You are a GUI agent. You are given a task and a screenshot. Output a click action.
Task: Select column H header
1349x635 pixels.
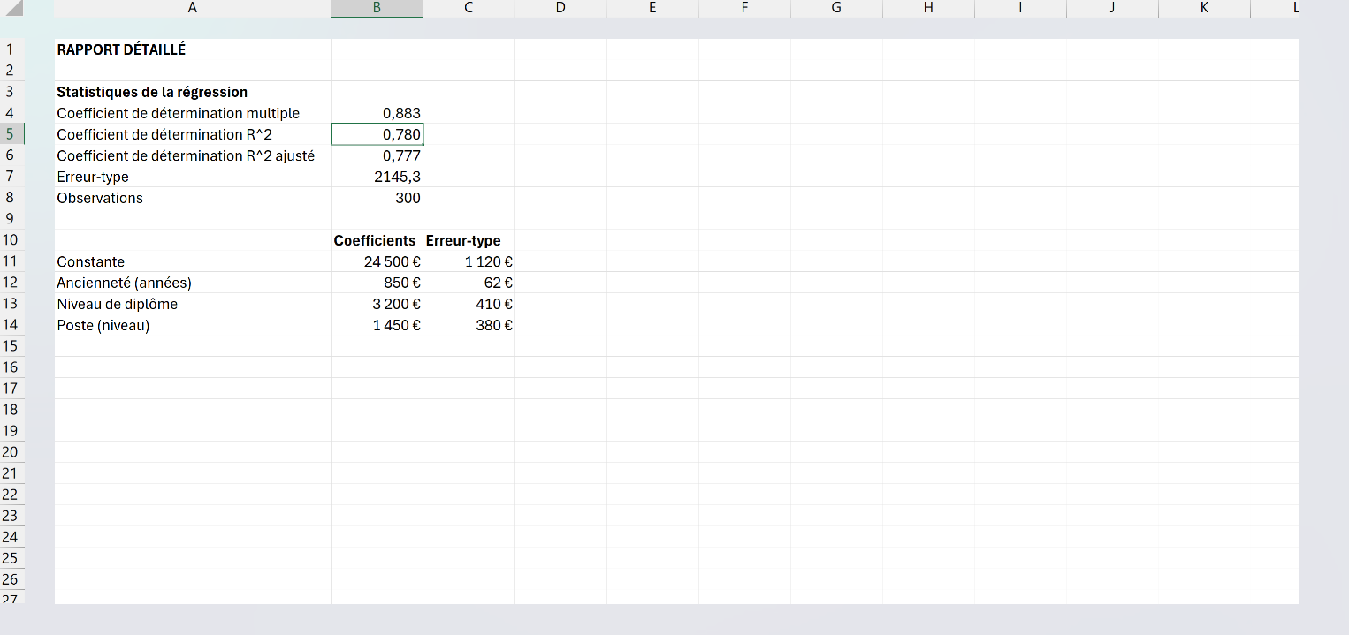point(928,9)
